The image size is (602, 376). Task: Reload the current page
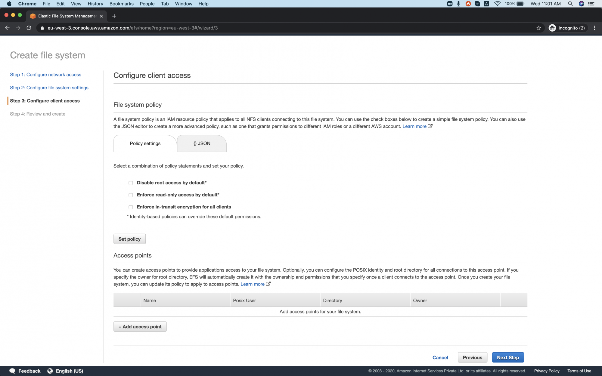[x=29, y=28]
